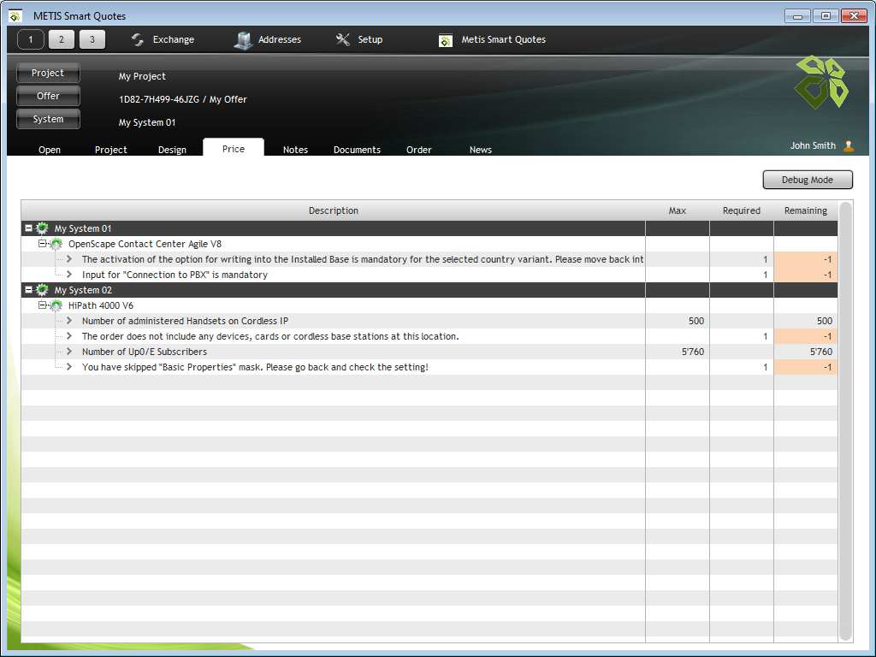876x657 pixels.
Task: Click the Metis Smart Quotes toolbar icon
Action: tap(445, 40)
